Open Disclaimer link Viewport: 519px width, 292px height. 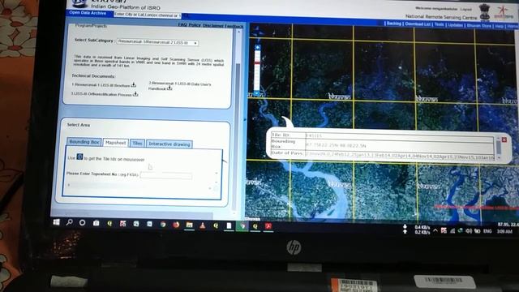(212, 25)
